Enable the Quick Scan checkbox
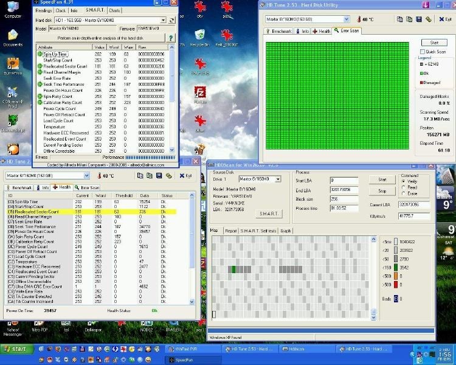Image resolution: width=456 pixels, height=365 pixels. [x=422, y=52]
